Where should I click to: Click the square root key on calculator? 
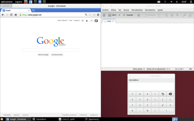(x=170, y=105)
